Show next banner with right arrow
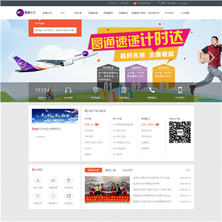Image resolution: width=222 pixels, height=222 pixels. coord(212,57)
